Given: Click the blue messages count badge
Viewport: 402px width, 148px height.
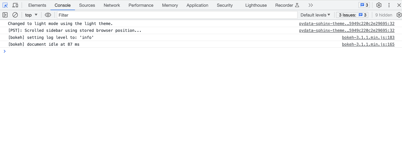Looking at the screenshot, I should 364,5.
